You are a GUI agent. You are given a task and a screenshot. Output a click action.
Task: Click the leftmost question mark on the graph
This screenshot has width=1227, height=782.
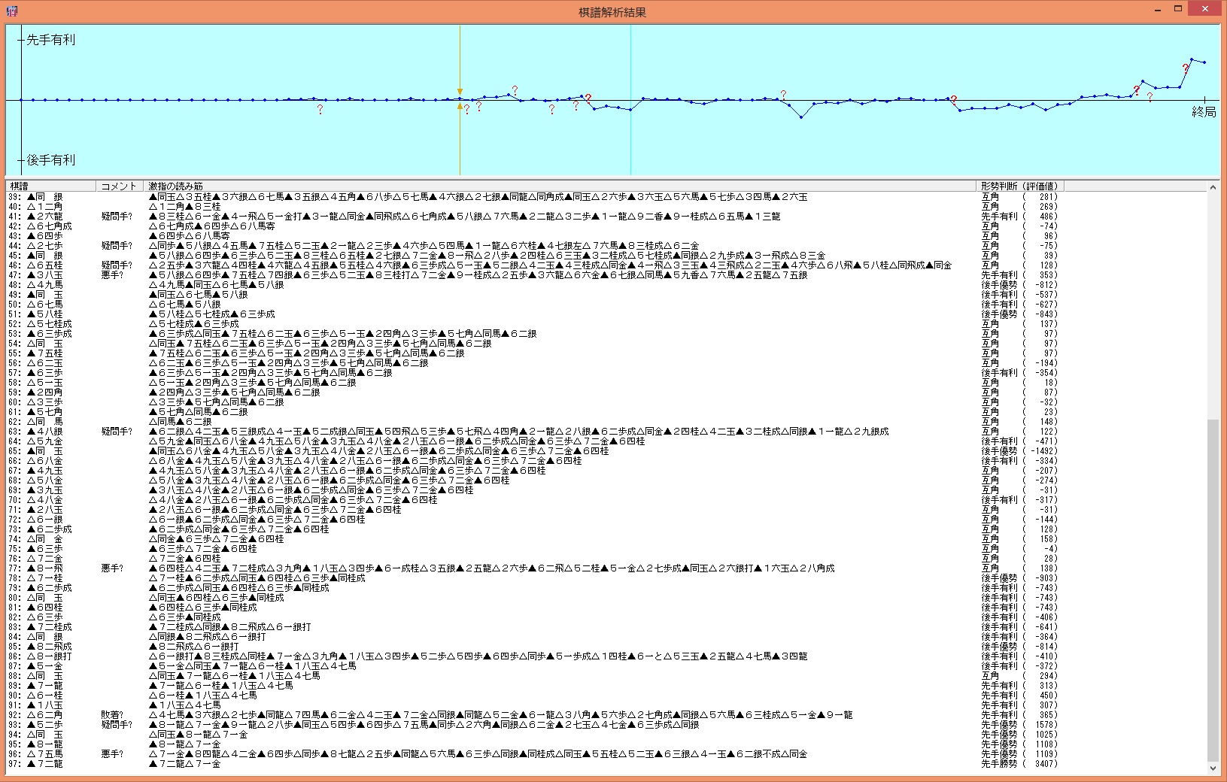tap(320, 110)
